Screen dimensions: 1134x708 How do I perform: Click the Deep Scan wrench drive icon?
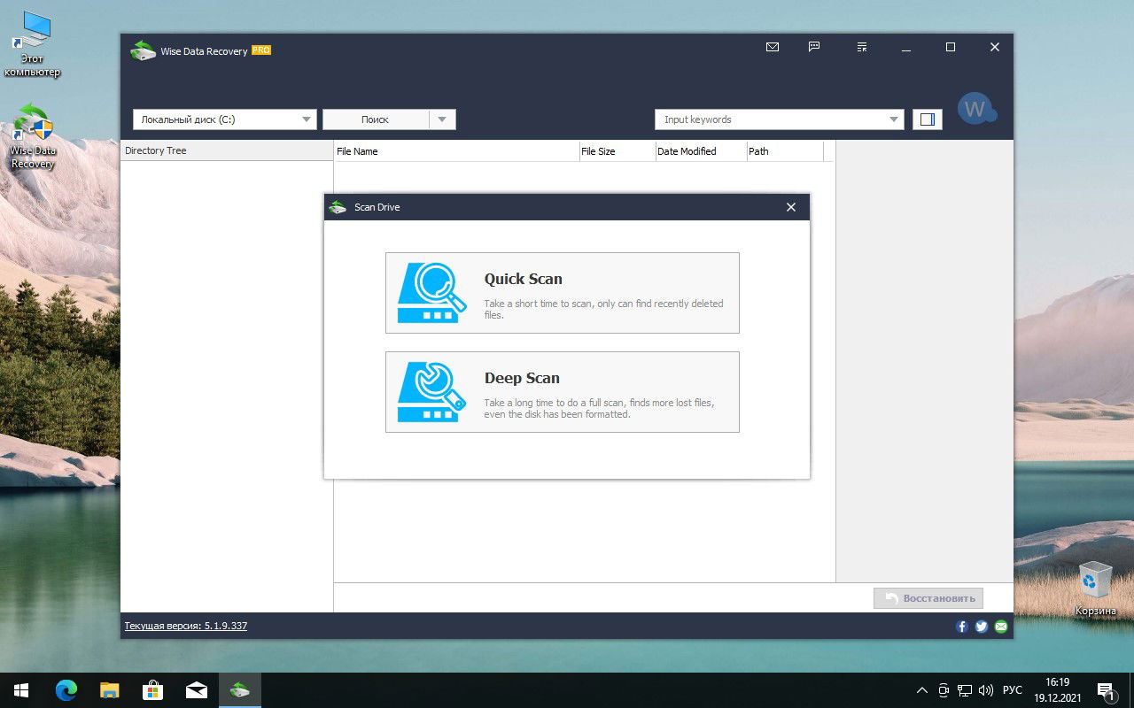click(431, 392)
